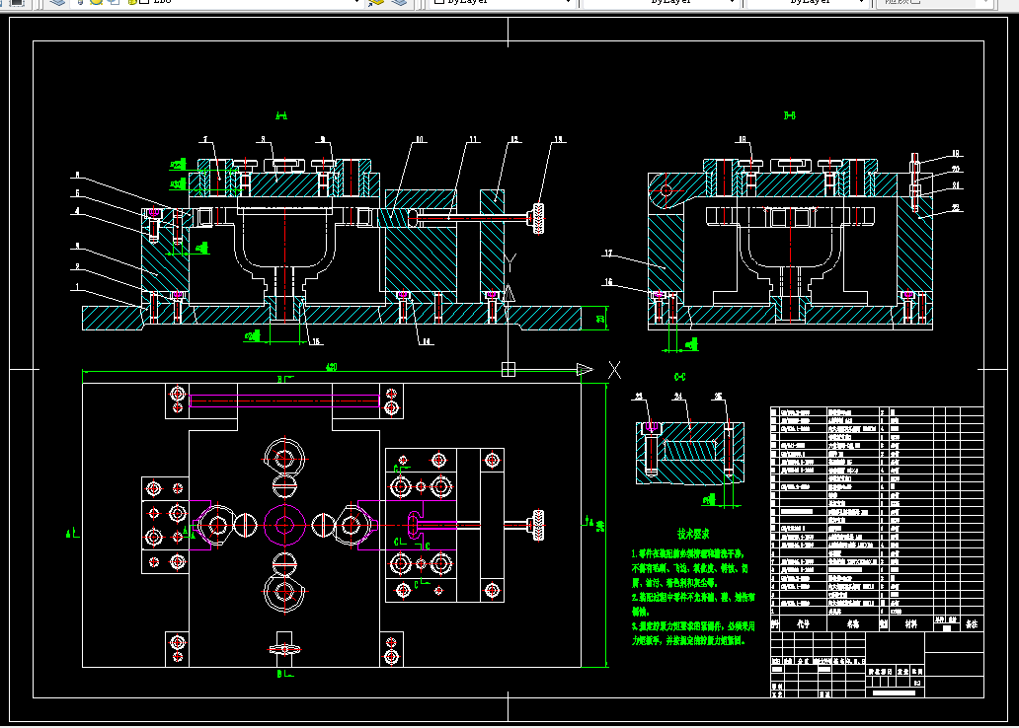Click the 代号 column header in the parts list
This screenshot has width=1019, height=728.
coord(803,623)
